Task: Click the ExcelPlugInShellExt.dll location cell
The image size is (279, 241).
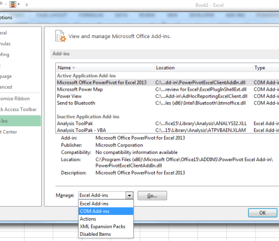Action: 201,89
